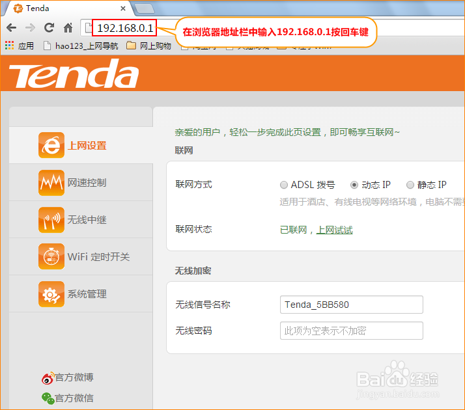Select the 静态 IP radio button
This screenshot has width=465, height=410.
(410, 185)
